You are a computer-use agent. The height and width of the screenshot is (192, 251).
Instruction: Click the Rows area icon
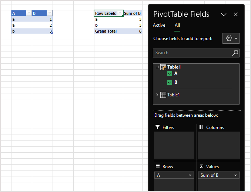(x=158, y=166)
